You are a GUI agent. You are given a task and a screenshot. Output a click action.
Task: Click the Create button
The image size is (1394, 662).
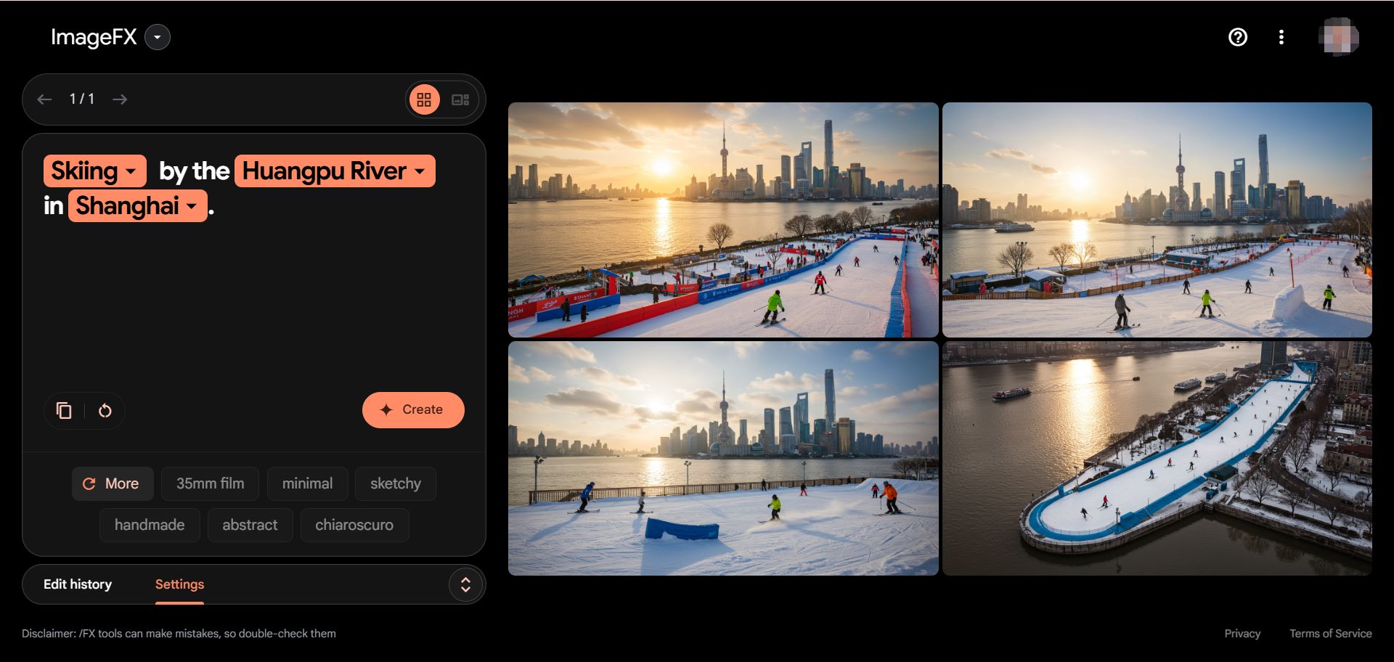pyautogui.click(x=413, y=410)
